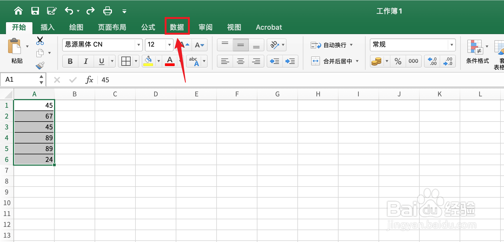Screen dimensions: 504x242
Task: Select column B header
Action: click(75, 94)
